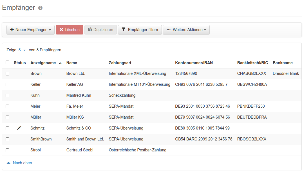Click the Müller KG name cell
The width and height of the screenshot is (304, 173).
[x=75, y=117]
